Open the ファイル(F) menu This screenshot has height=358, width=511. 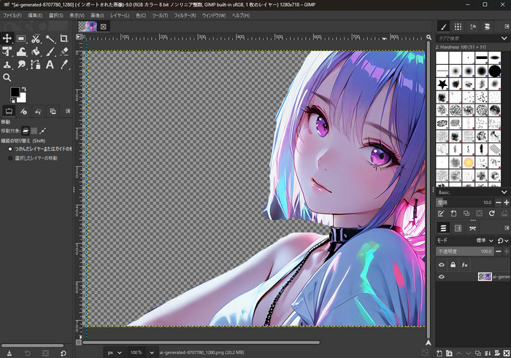(x=12, y=15)
